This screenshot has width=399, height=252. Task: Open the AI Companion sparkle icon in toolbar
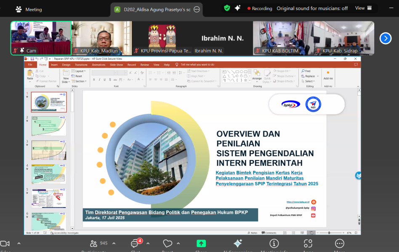tap(238, 244)
